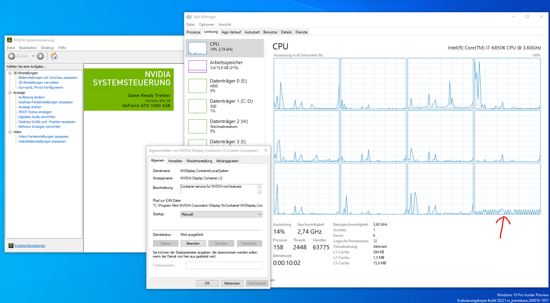Open Surround, PhysX konfigurieren

[x=41, y=87]
